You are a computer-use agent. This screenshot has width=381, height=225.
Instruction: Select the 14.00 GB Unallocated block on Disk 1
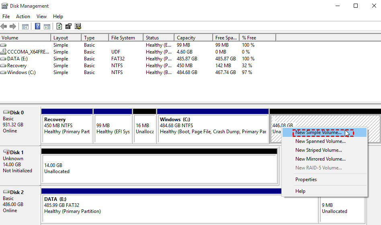[x=160, y=166]
